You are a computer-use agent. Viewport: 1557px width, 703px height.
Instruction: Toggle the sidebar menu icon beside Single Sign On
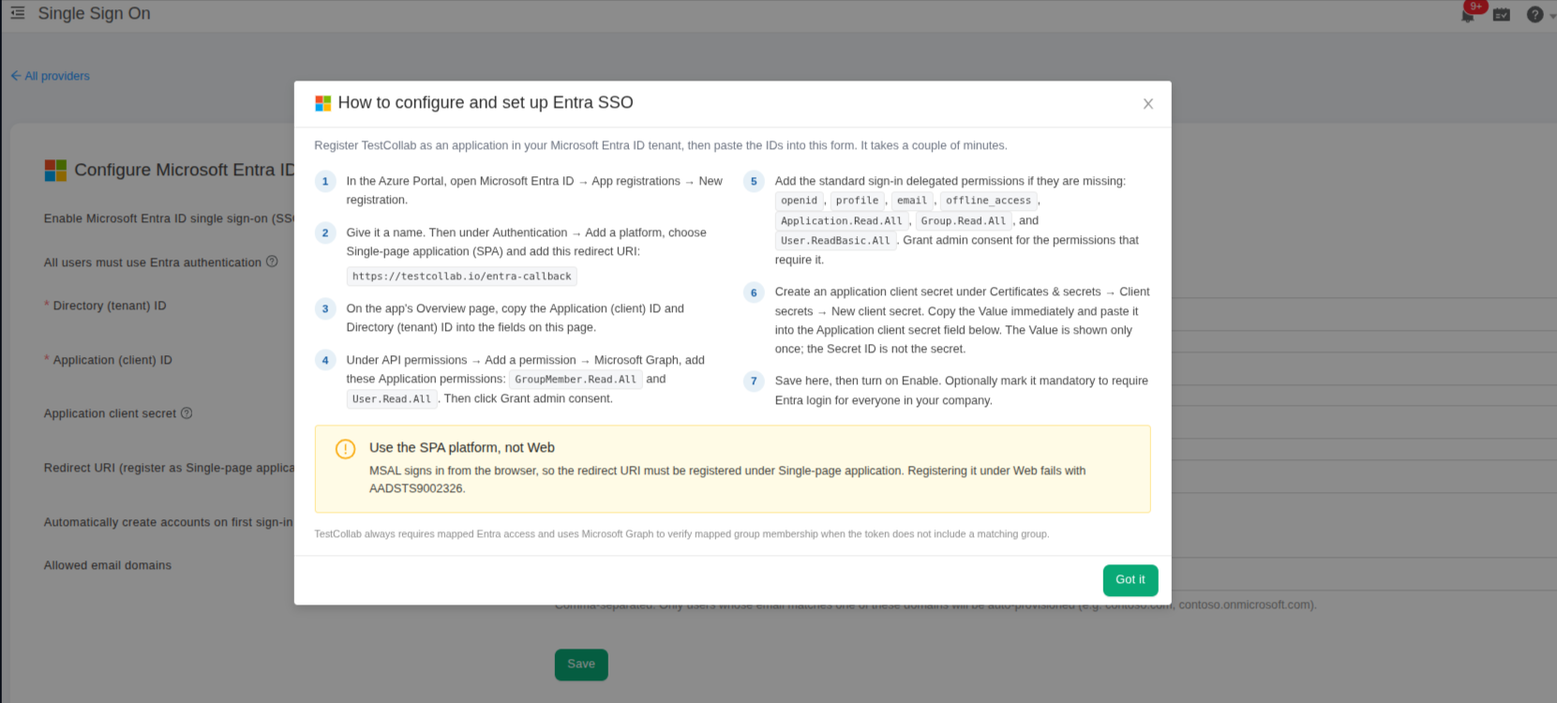click(18, 13)
